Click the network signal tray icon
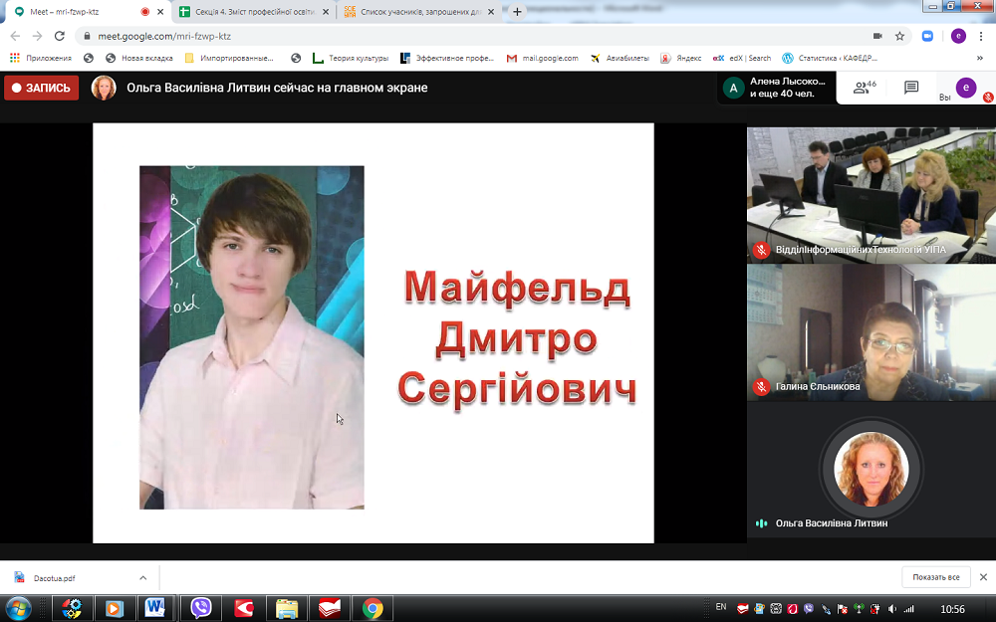The height and width of the screenshot is (622, 996). click(909, 608)
